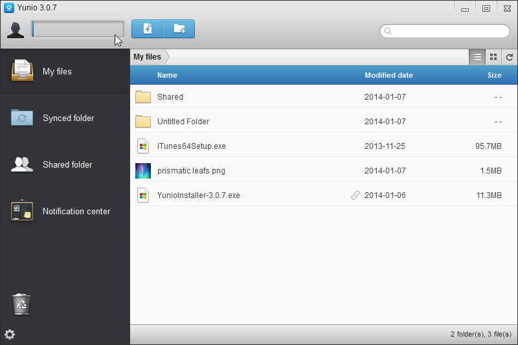Sort by Size column header
This screenshot has height=345, width=518.
[x=495, y=75]
